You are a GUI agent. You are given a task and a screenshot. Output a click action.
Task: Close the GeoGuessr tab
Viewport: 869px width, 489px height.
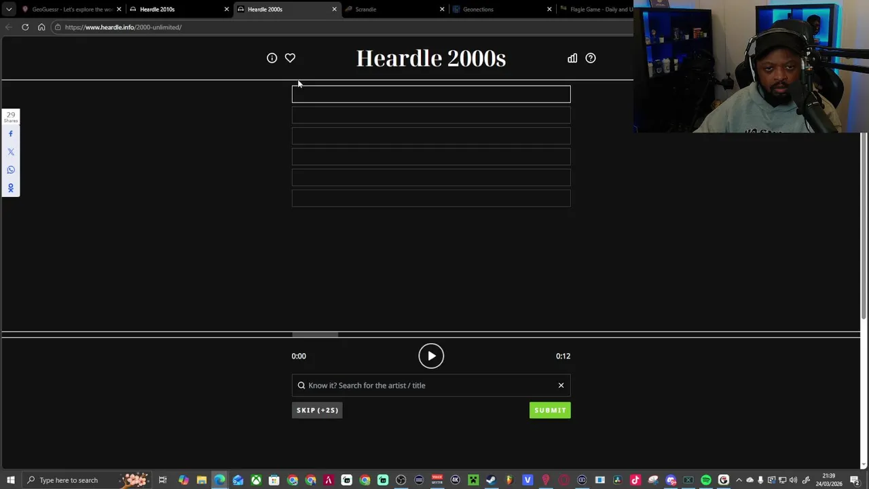[119, 10]
